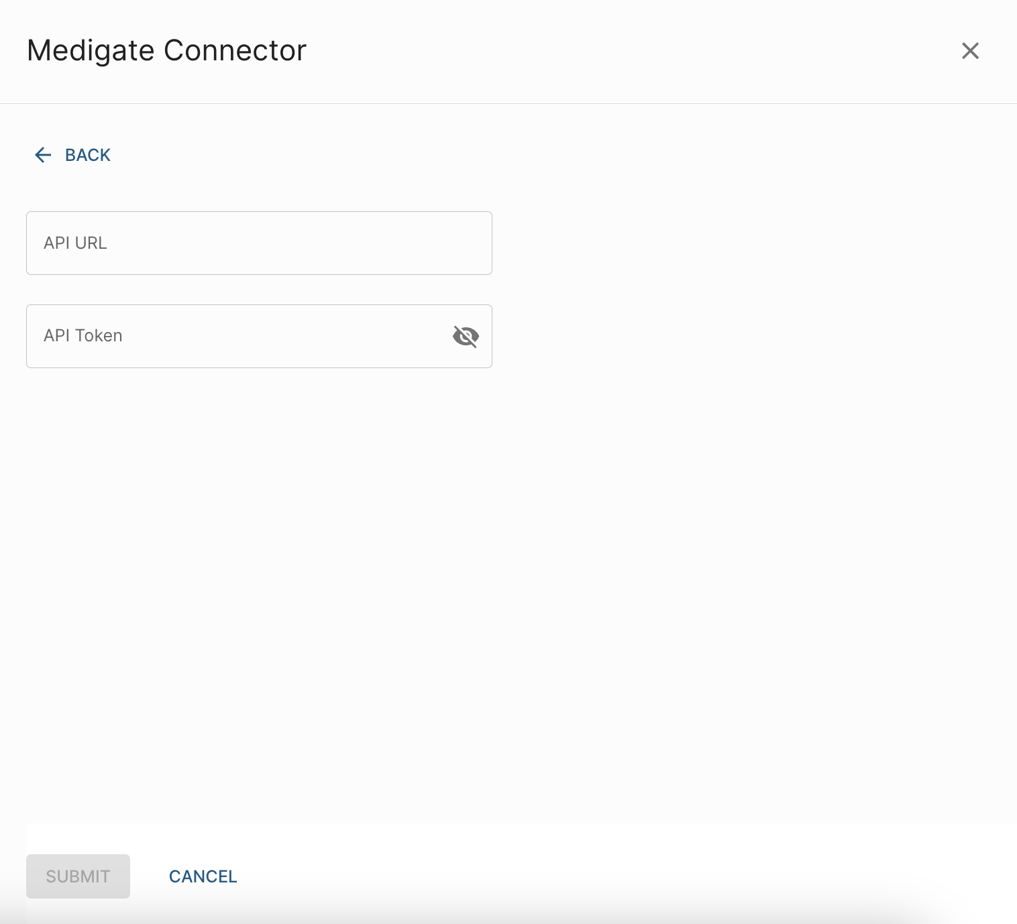Image resolution: width=1017 pixels, height=924 pixels.
Task: Click BACK at the top of the panel
Action: point(87,155)
